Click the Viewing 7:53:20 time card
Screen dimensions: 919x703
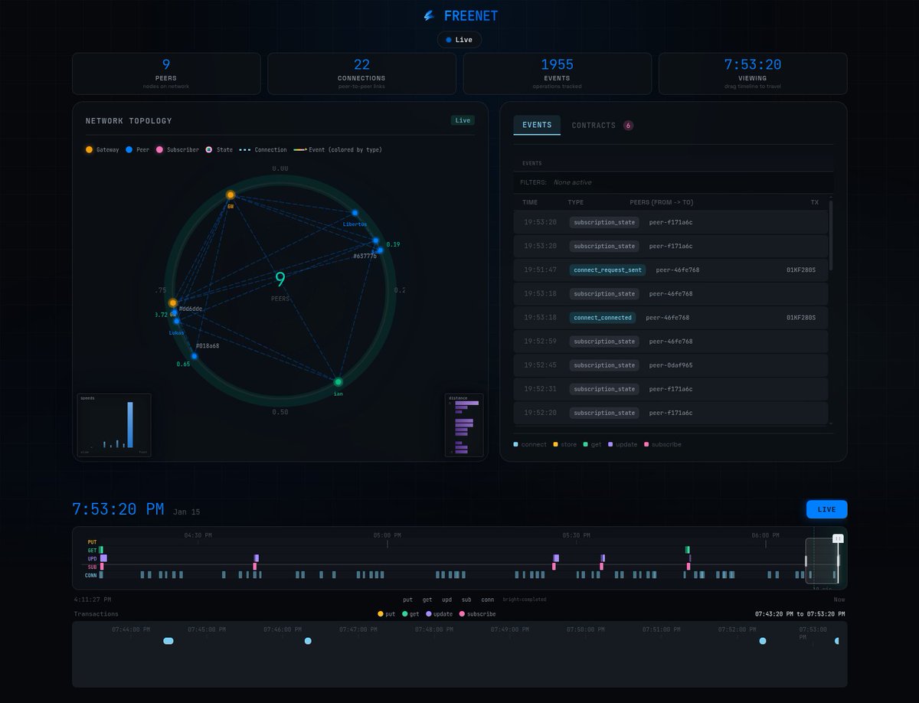[753, 74]
